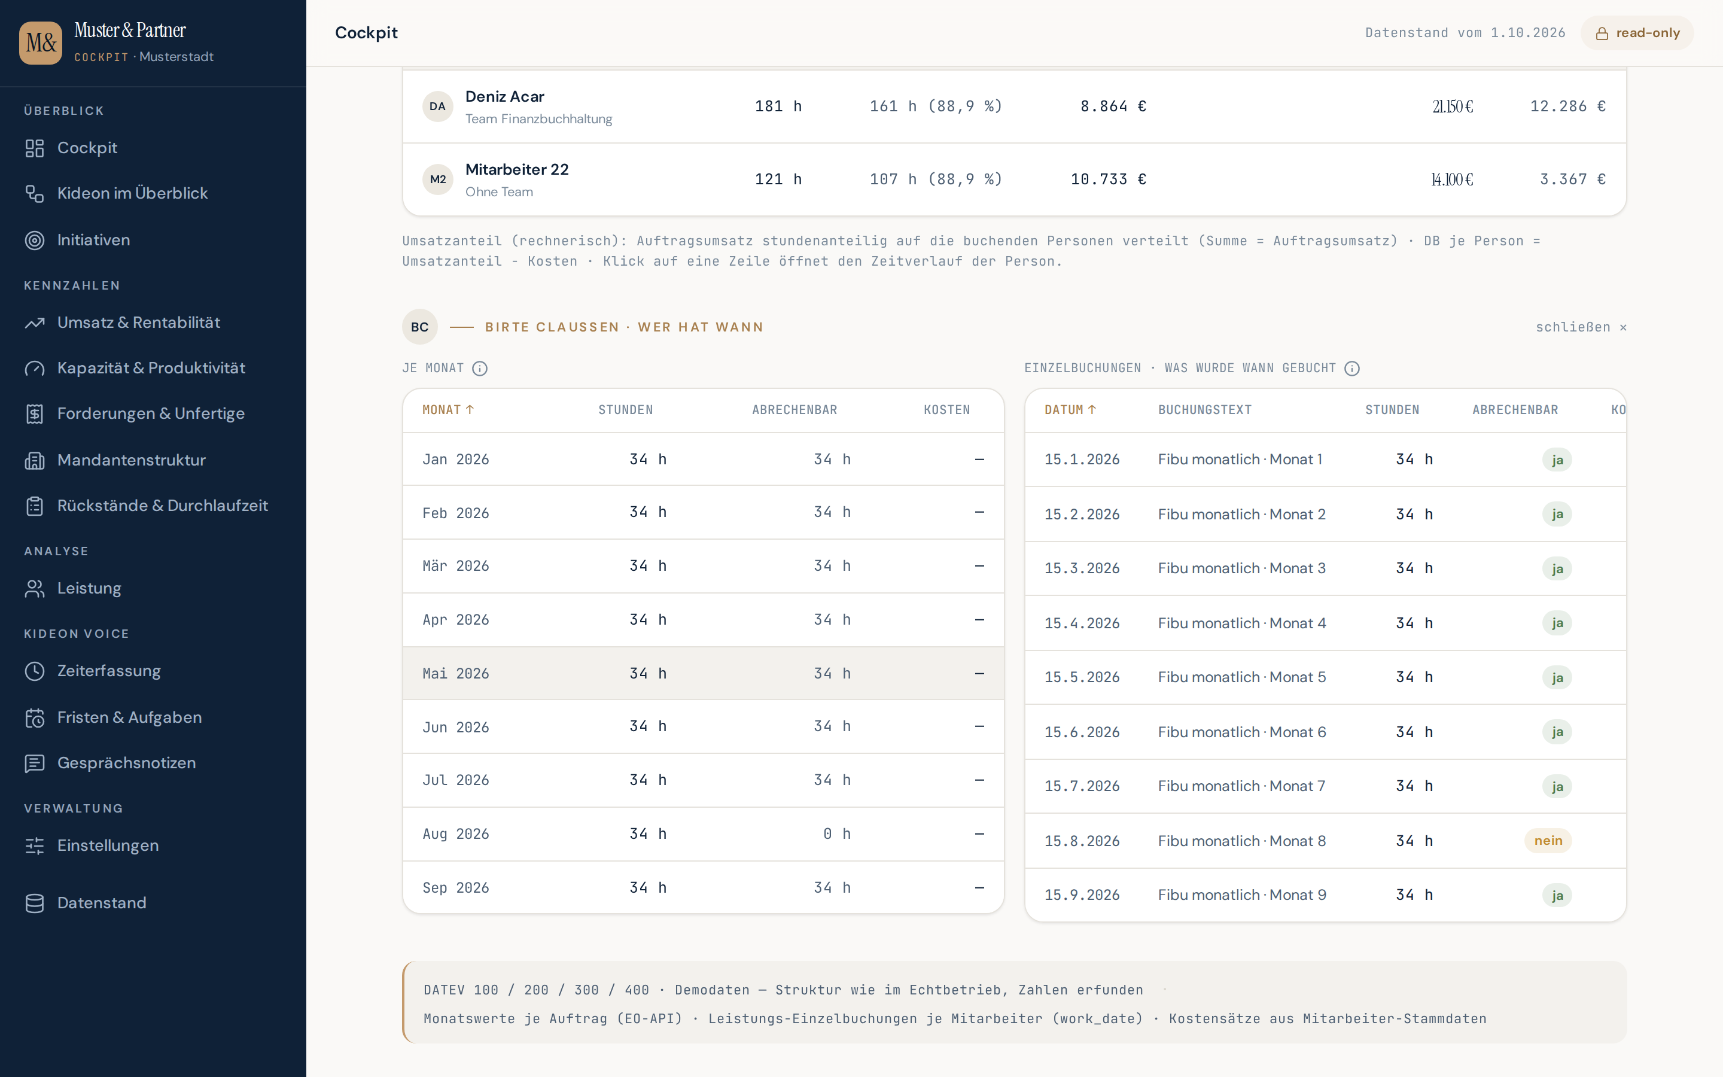Open the Mitarbeiter 22 employee row

point(1014,180)
